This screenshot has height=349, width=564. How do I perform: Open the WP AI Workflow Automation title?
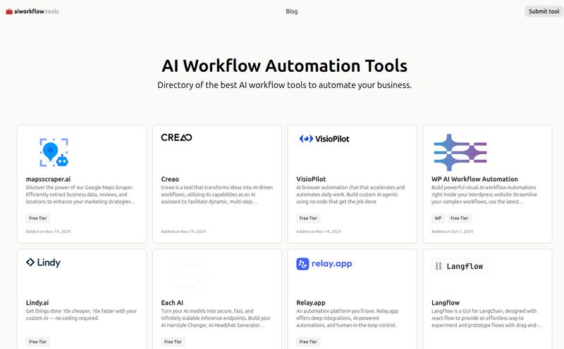point(474,179)
